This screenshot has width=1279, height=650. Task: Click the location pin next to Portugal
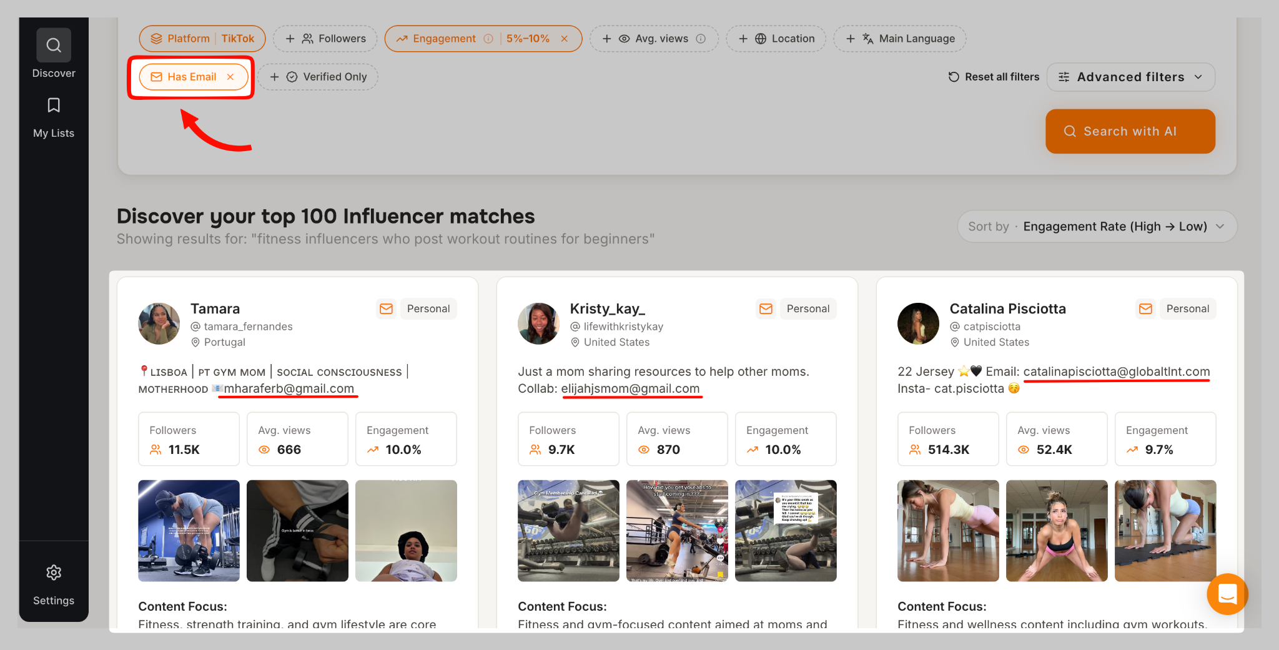(195, 342)
